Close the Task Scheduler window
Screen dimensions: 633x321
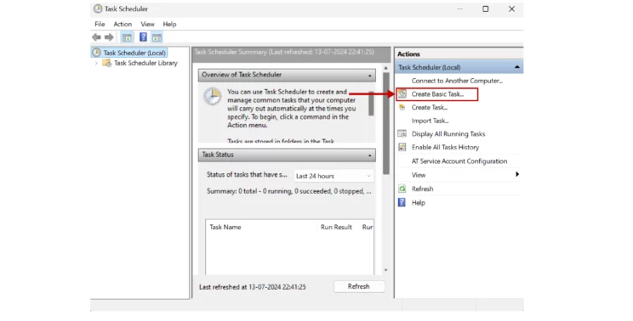point(511,8)
